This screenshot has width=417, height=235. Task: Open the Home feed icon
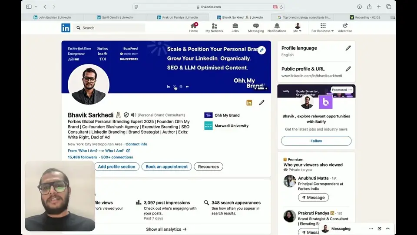point(193,28)
